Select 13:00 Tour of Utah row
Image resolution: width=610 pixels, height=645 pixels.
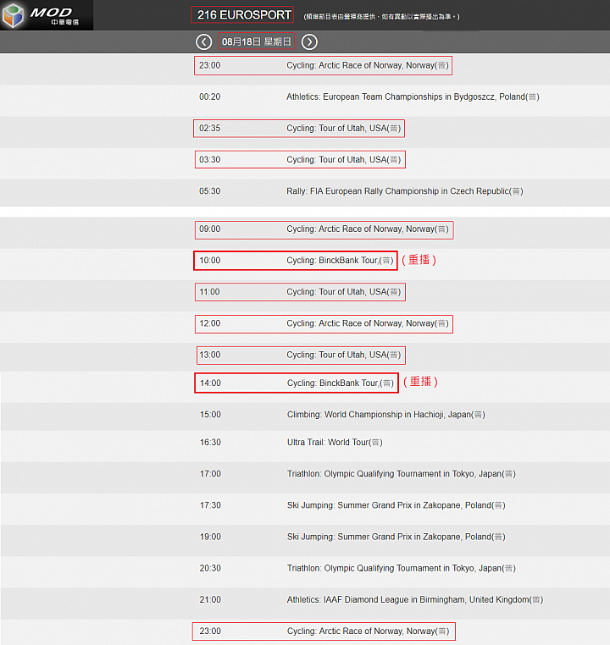pos(305,356)
